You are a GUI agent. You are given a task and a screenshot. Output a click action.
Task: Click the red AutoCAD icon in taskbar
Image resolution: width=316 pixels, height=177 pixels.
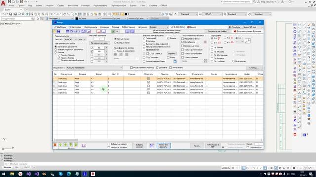pos(93,174)
